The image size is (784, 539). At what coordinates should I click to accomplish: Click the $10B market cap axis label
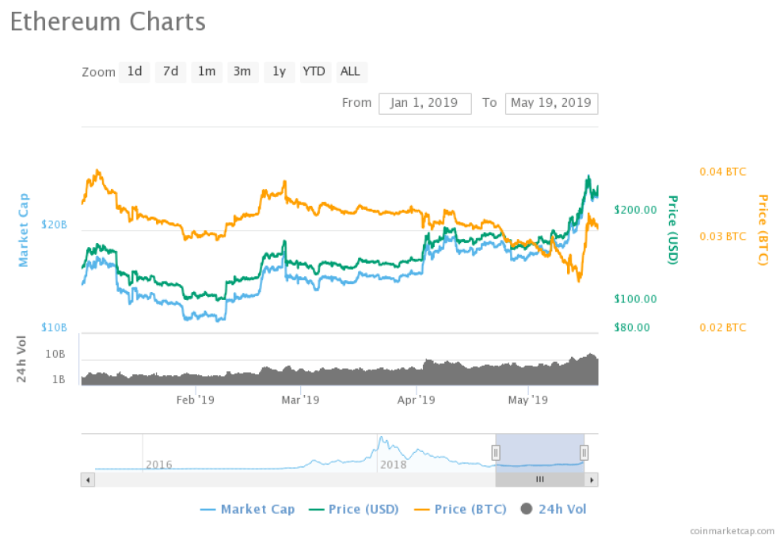click(x=54, y=327)
